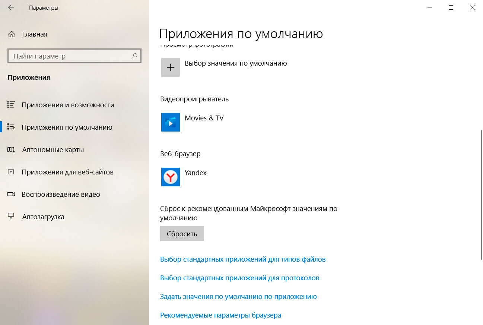Click the search magnifier icon
The width and height of the screenshot is (483, 325).
[134, 56]
